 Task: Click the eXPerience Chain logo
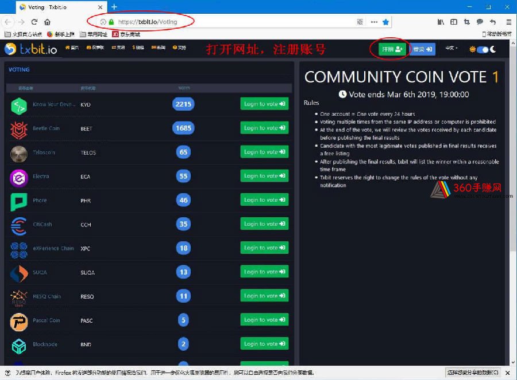click(19, 250)
